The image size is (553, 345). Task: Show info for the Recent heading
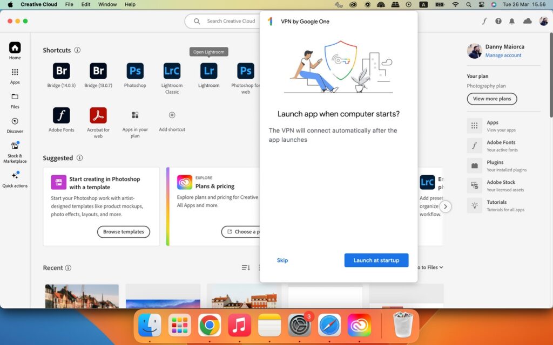point(68,268)
